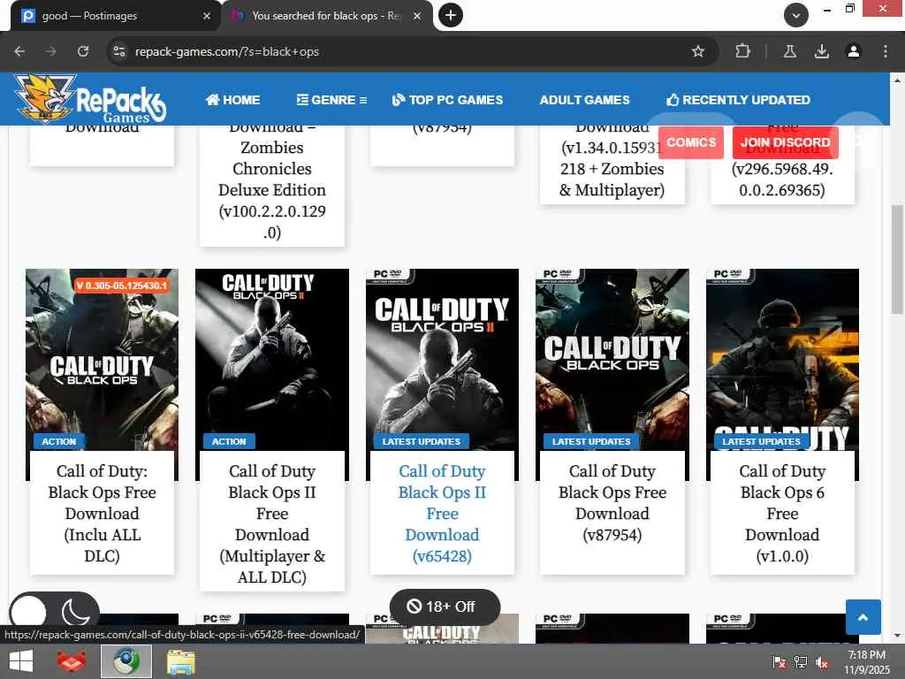Viewport: 905px width, 679px height.
Task: Click LATEST UPDATES tag on Black Ops v87954 card
Action: [591, 442]
